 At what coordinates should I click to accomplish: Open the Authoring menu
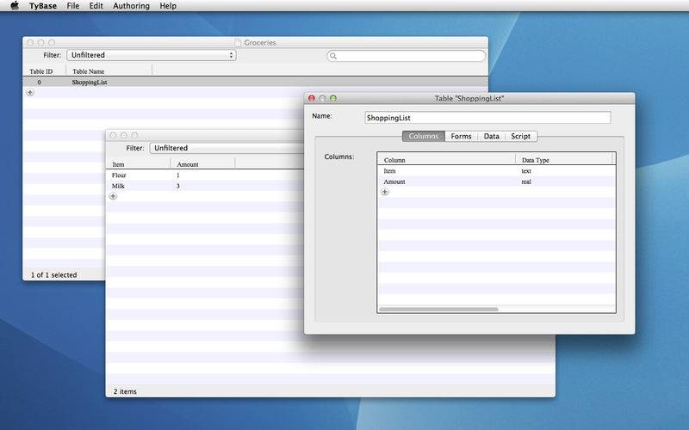click(131, 6)
